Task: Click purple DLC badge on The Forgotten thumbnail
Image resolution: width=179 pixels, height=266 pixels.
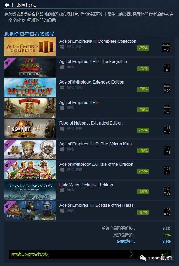Action: click(x=9, y=62)
